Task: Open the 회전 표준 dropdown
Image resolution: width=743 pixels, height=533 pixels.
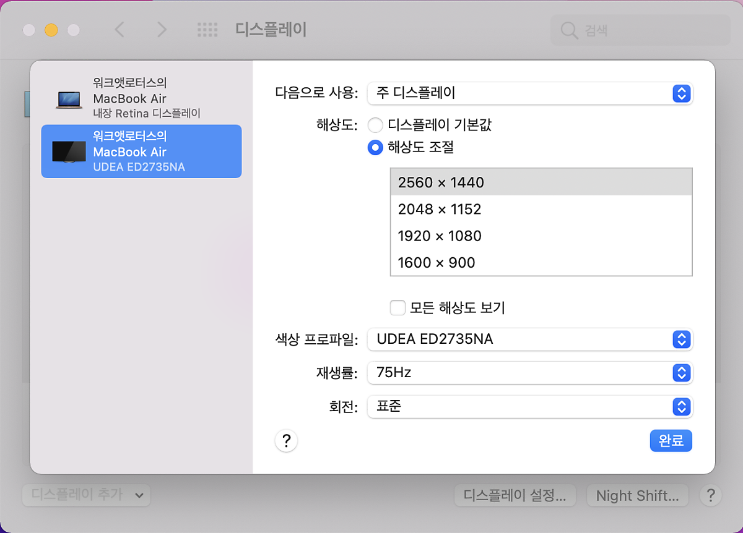Action: (530, 406)
